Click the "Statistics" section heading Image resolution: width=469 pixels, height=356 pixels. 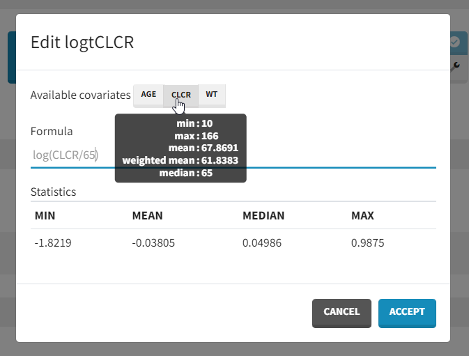pos(54,192)
